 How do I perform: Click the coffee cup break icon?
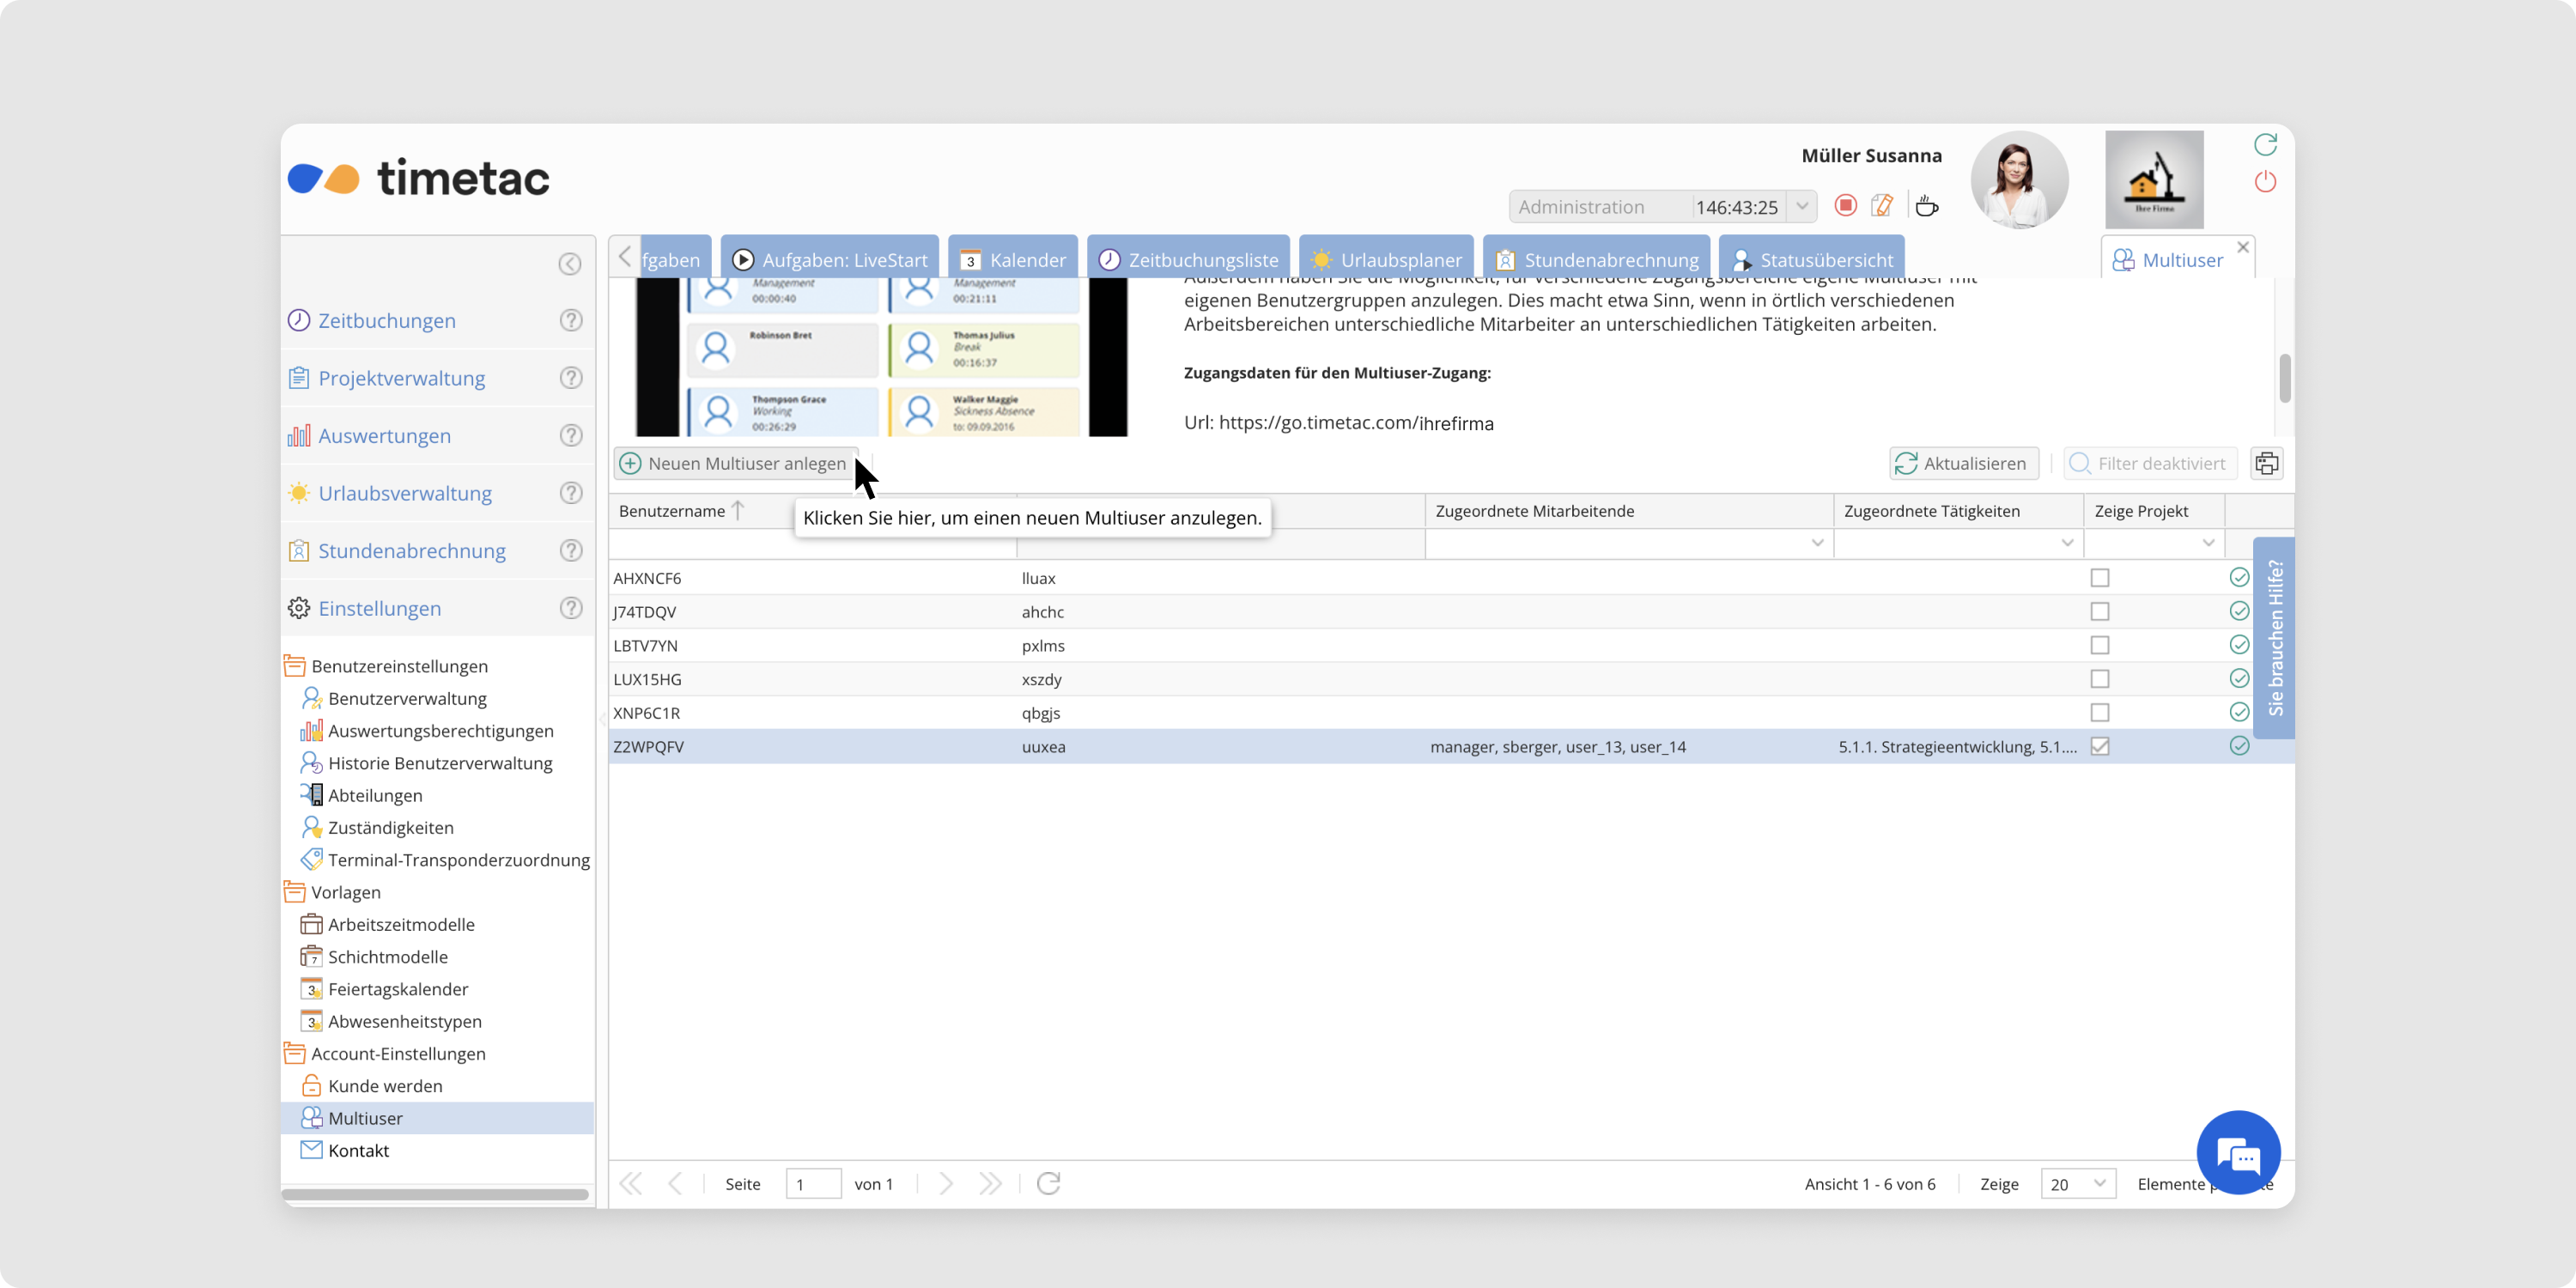pos(1926,206)
